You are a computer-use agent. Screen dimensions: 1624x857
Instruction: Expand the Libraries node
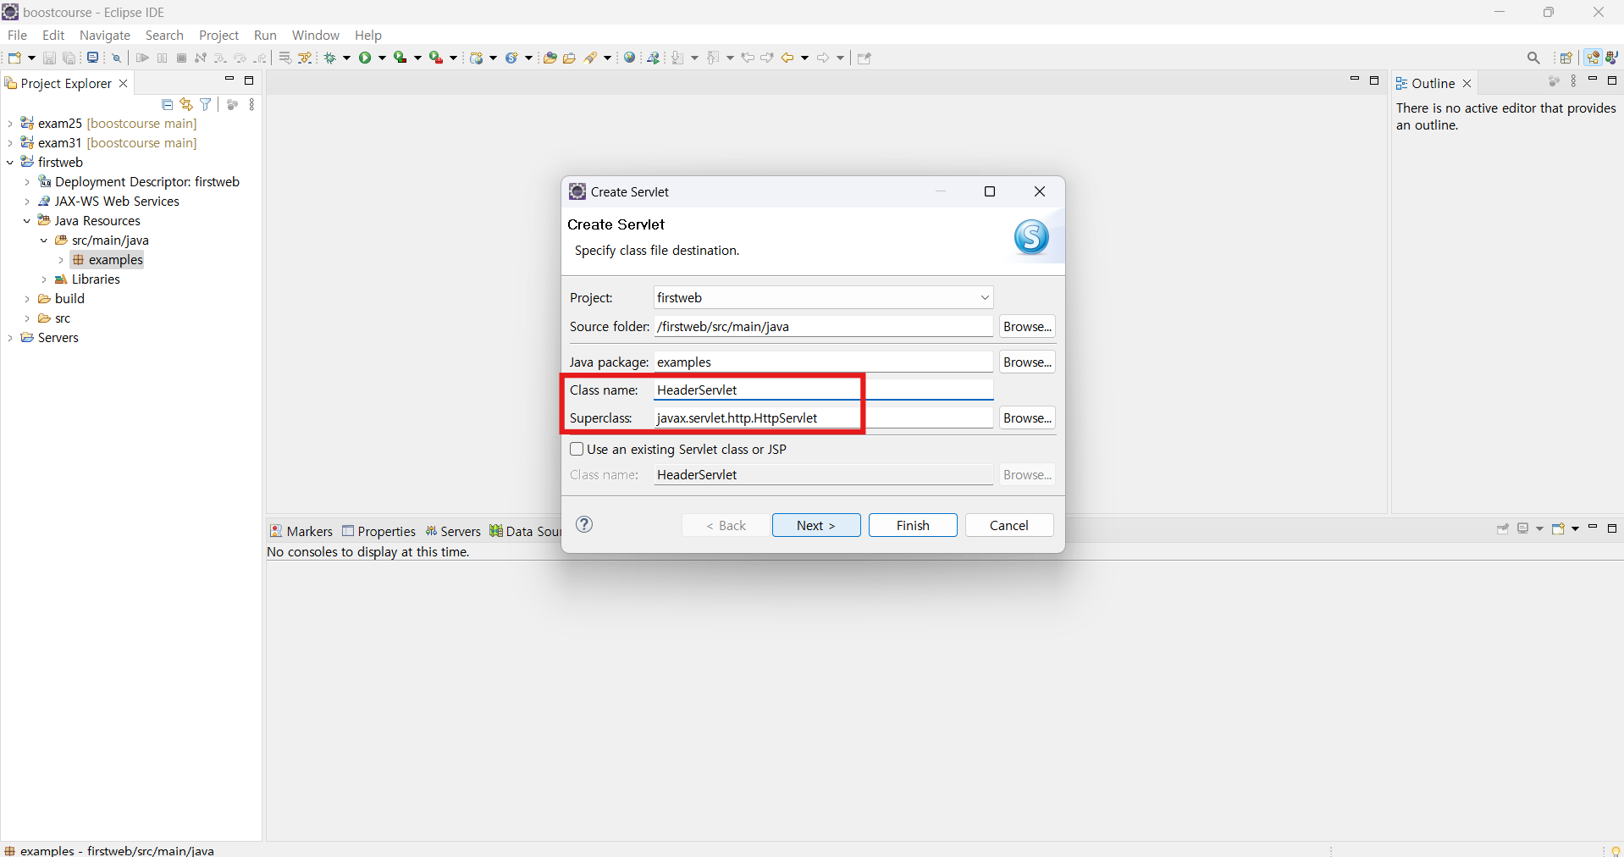click(44, 279)
